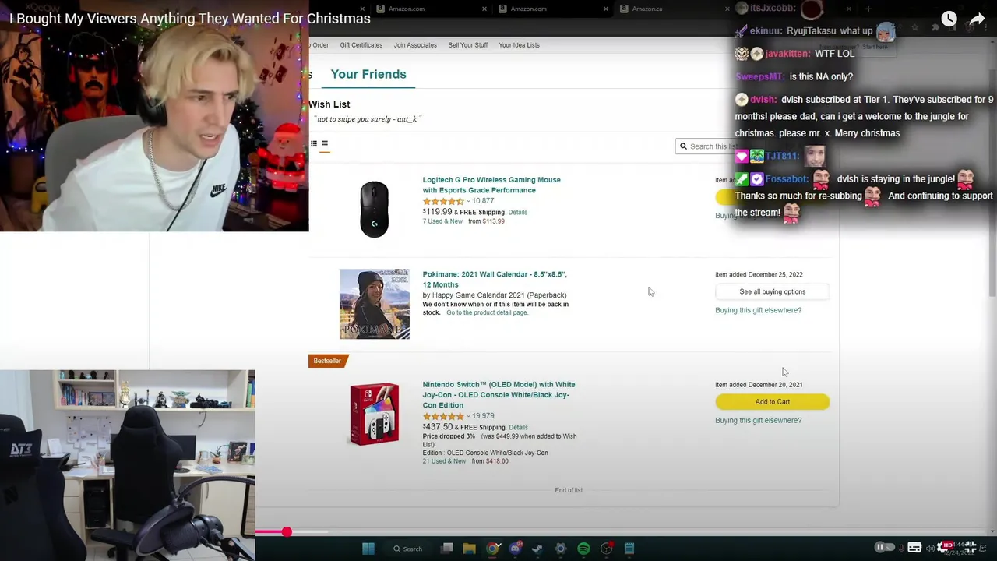997x561 pixels.
Task: Open the taskbar Search box
Action: click(408, 549)
